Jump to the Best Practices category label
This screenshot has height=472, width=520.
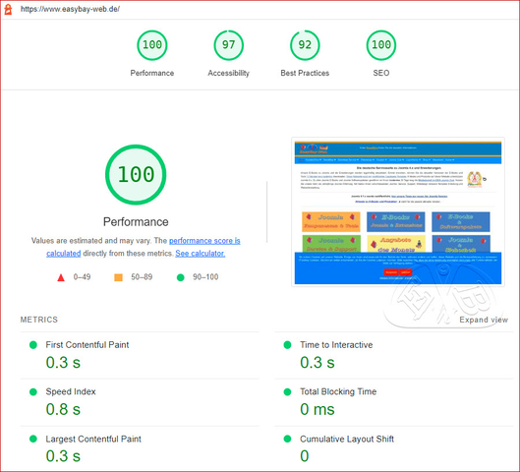tap(305, 73)
